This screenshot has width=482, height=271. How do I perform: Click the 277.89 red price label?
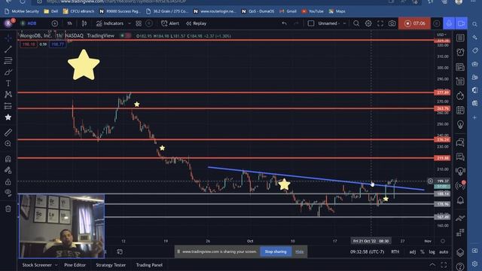pos(442,93)
